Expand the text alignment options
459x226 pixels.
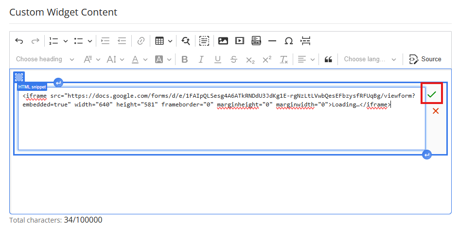click(x=306, y=59)
